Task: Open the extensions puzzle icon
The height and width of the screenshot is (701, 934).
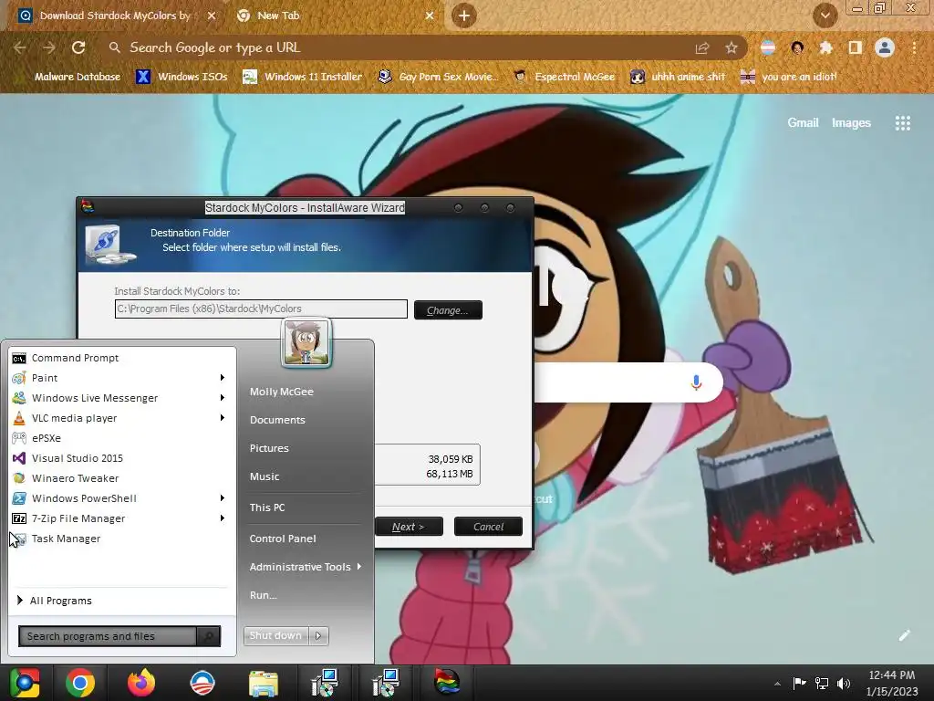Action: pyautogui.click(x=826, y=47)
